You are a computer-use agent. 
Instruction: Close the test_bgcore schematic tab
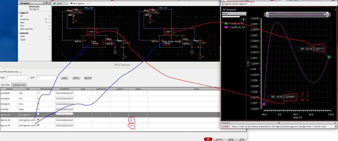(x=88, y=4)
